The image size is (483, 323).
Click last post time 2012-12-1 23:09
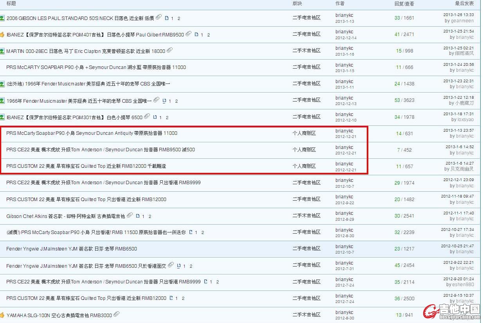[459, 180]
